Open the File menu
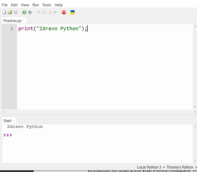The image size is (197, 172). [5, 5]
